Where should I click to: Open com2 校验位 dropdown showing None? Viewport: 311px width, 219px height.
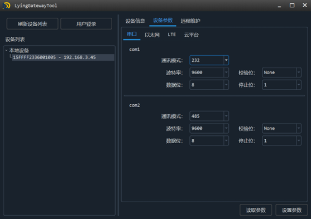tap(281, 128)
